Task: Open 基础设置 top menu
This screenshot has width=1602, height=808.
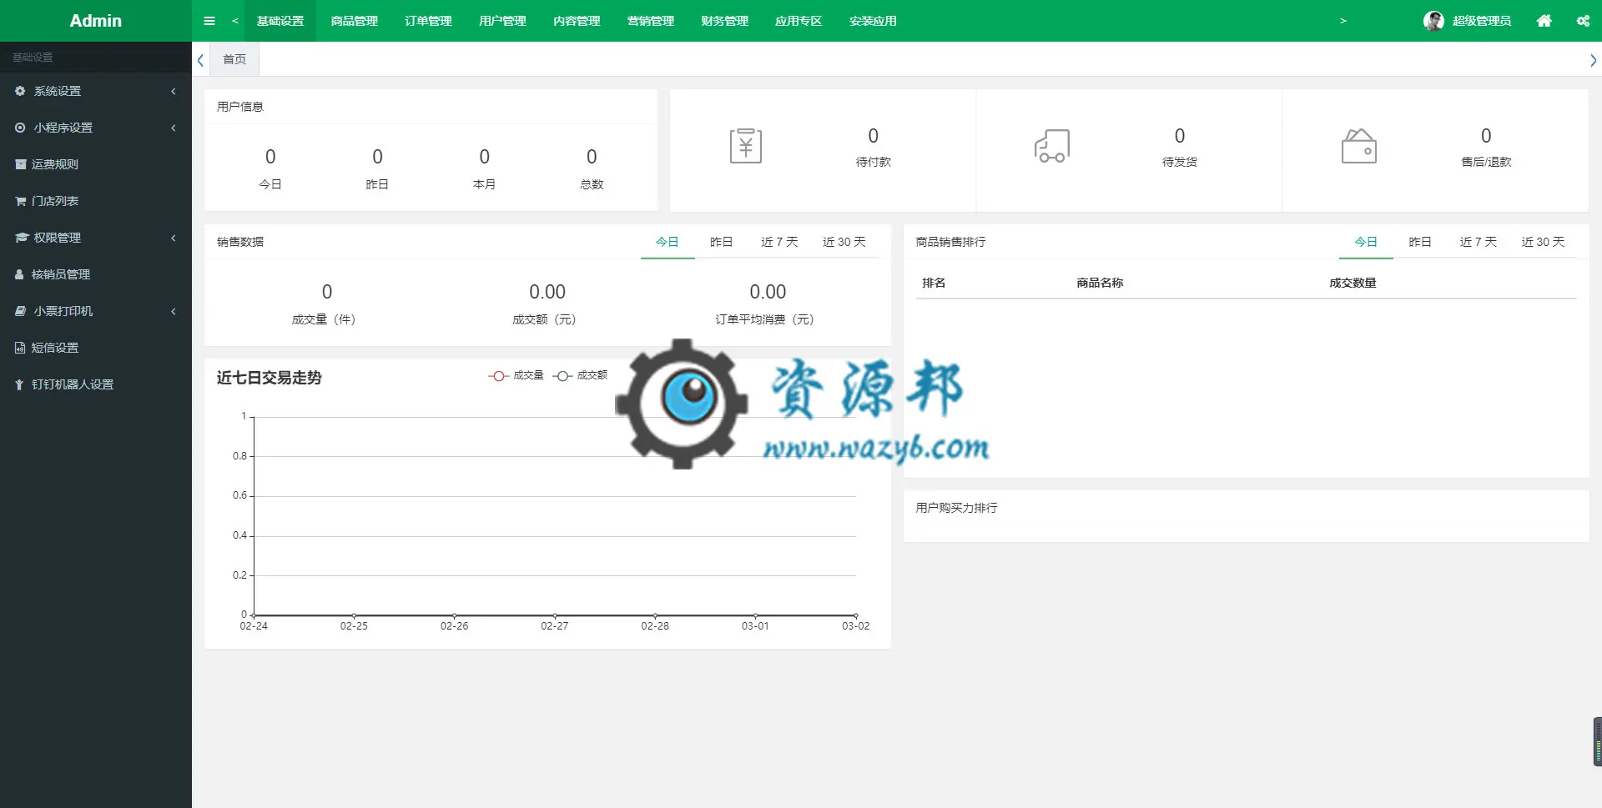Action: [280, 21]
